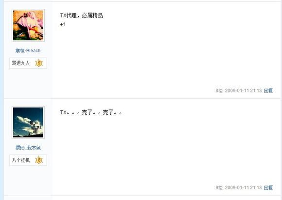Reply to the 9楼 post via 回复
Screen dimensions: 282x200
coord(268,187)
